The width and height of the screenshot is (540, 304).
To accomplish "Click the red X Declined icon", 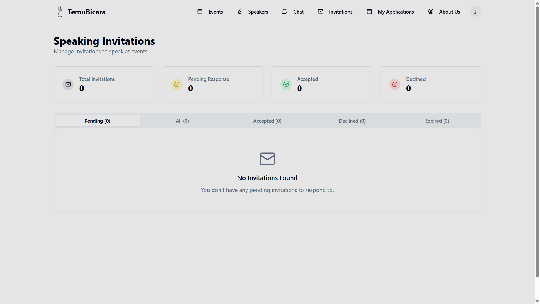I will (x=395, y=84).
